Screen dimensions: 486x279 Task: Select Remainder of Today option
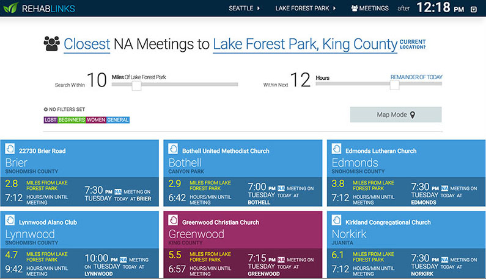(416, 77)
